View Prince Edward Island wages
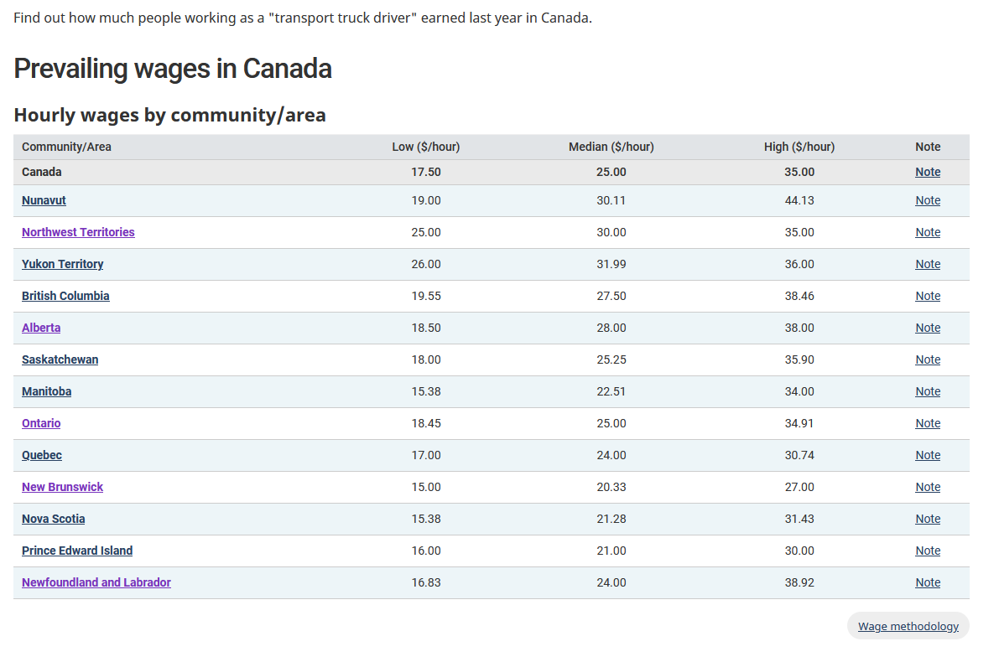999x662 pixels. click(x=77, y=551)
